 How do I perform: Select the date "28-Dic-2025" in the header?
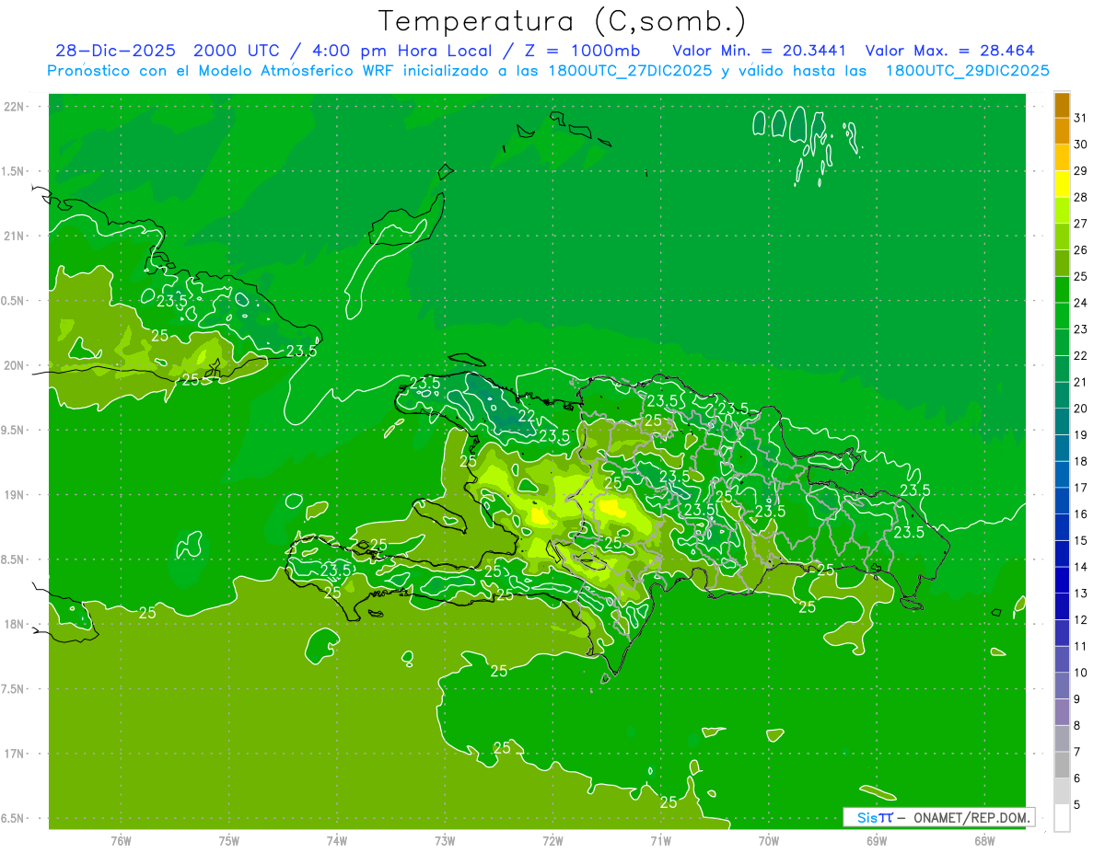115,51
